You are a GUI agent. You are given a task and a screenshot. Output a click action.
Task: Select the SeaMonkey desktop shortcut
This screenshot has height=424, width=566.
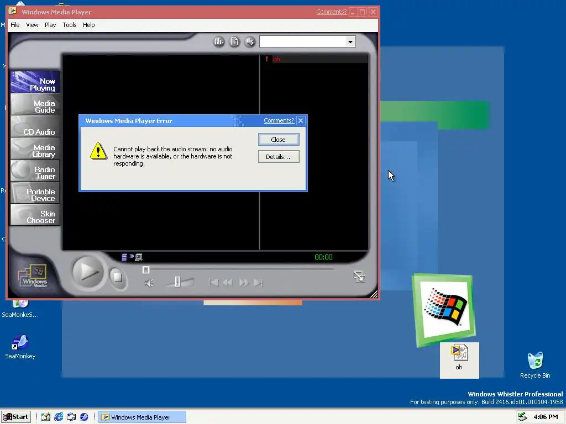(x=20, y=347)
